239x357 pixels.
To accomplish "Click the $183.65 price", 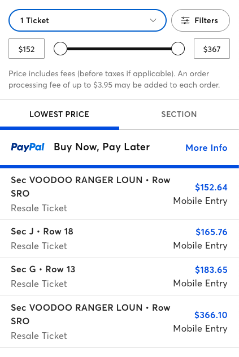I will [211, 270].
